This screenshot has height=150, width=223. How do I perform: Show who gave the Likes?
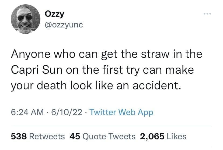click(176, 136)
